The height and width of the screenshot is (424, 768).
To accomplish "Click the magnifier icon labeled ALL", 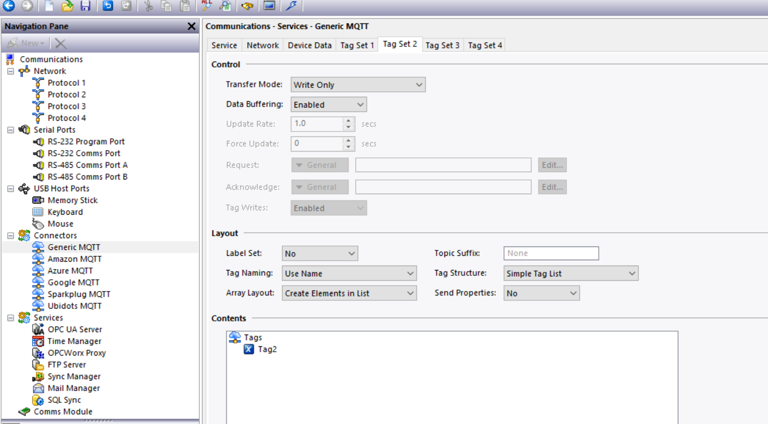I will click(207, 5).
